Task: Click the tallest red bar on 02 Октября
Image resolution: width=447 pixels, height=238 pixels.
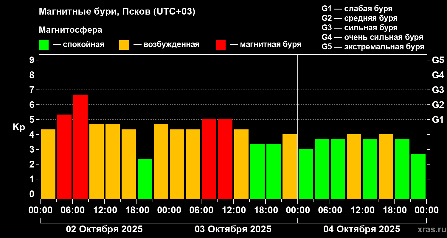Action: (x=80, y=147)
